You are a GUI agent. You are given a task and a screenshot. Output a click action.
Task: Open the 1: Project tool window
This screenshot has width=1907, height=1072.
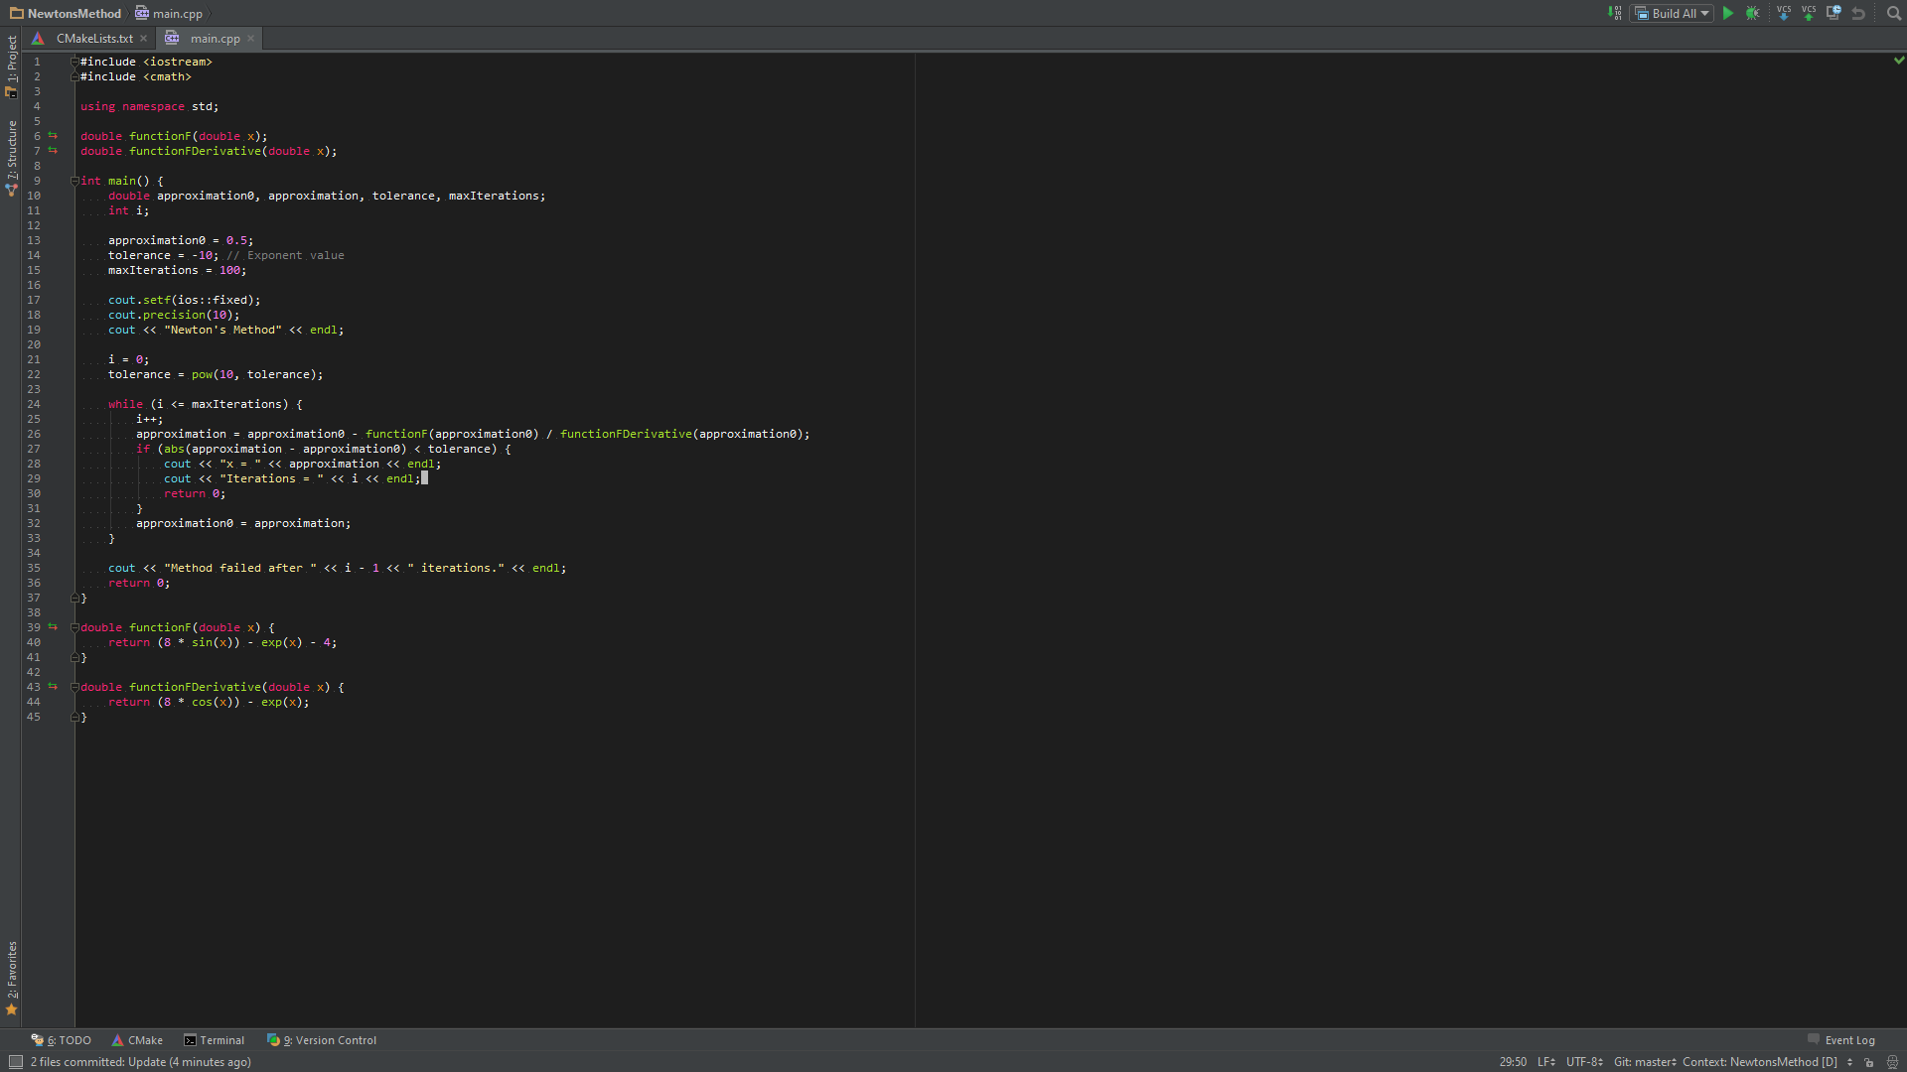click(x=11, y=67)
